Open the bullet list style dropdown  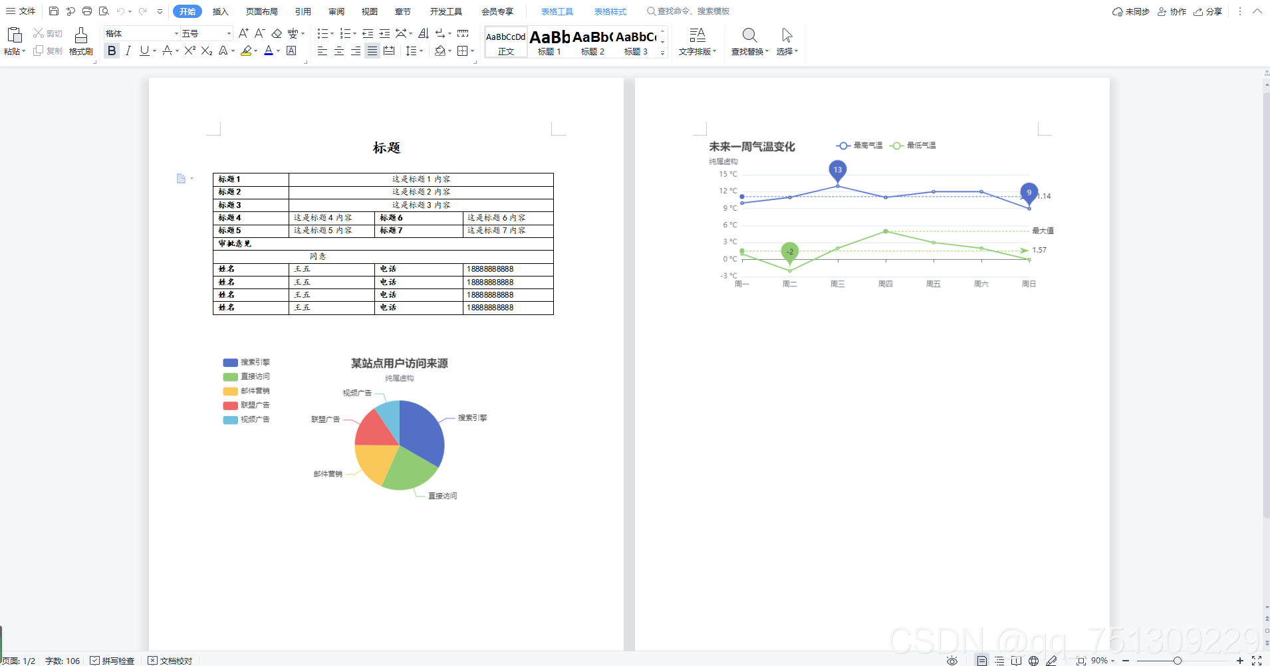click(332, 33)
